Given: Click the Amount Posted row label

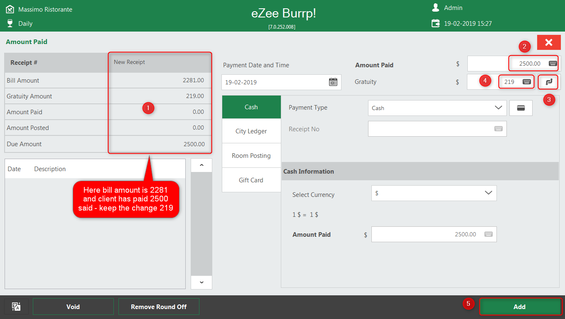Looking at the screenshot, I should coord(28,128).
